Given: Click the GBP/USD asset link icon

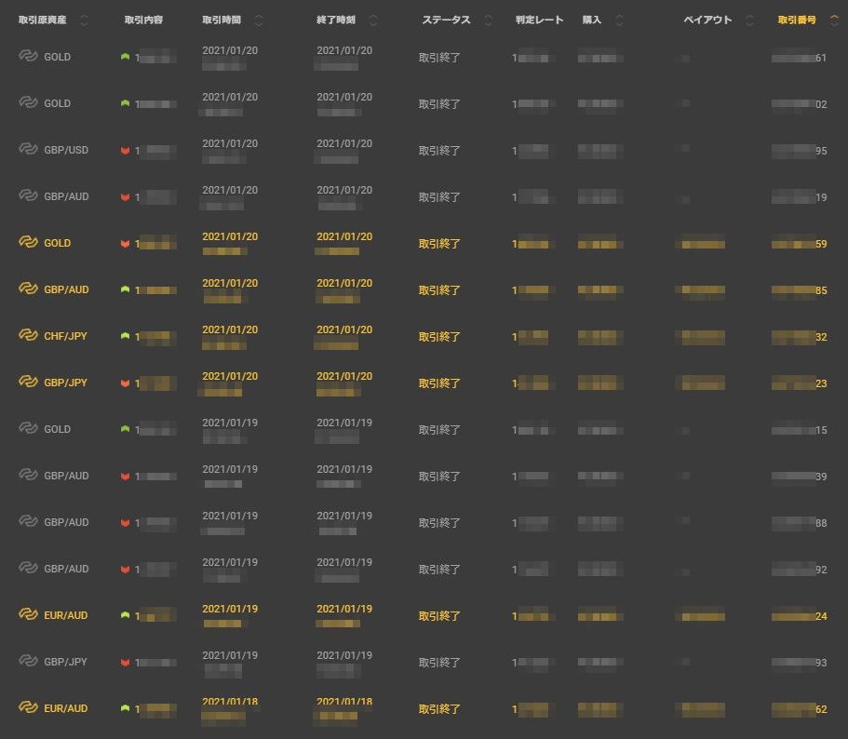Looking at the screenshot, I should [x=28, y=150].
